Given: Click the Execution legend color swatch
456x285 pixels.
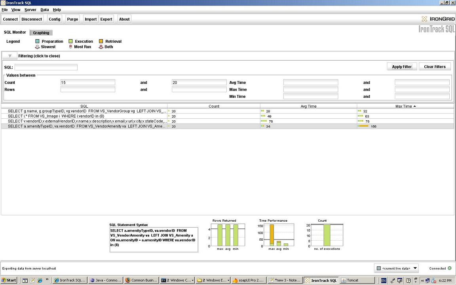Looking at the screenshot, I should click(70, 41).
